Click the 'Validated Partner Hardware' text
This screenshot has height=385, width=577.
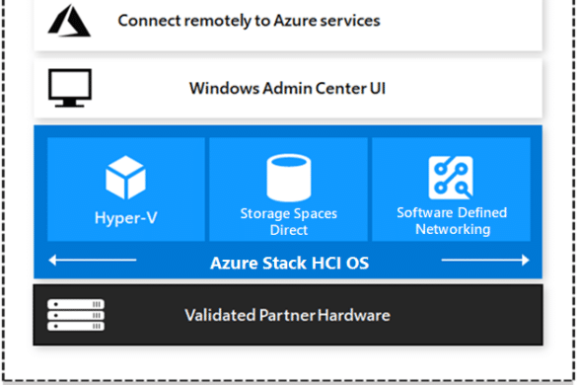(287, 315)
